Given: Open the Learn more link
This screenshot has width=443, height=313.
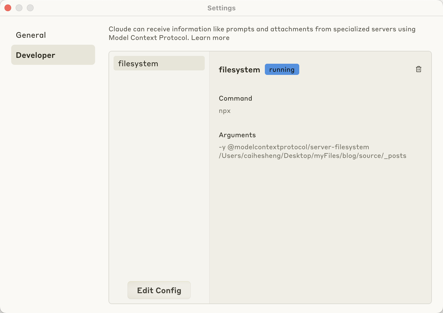Looking at the screenshot, I should [x=210, y=38].
